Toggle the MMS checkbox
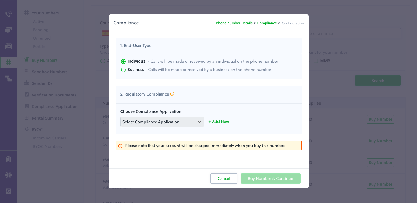This screenshot has width=417, height=203. point(316,61)
